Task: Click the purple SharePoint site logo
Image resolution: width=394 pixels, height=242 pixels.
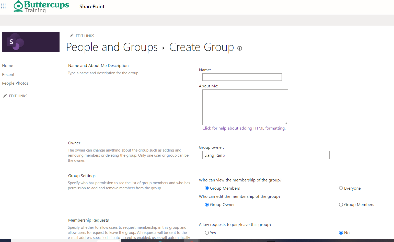Action: click(x=31, y=42)
